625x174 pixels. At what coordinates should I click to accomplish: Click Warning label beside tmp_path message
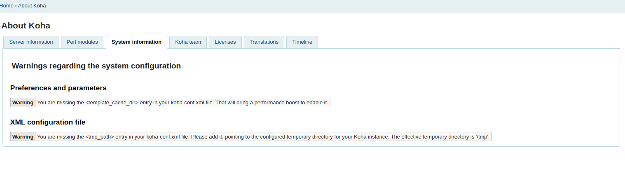pos(23,137)
